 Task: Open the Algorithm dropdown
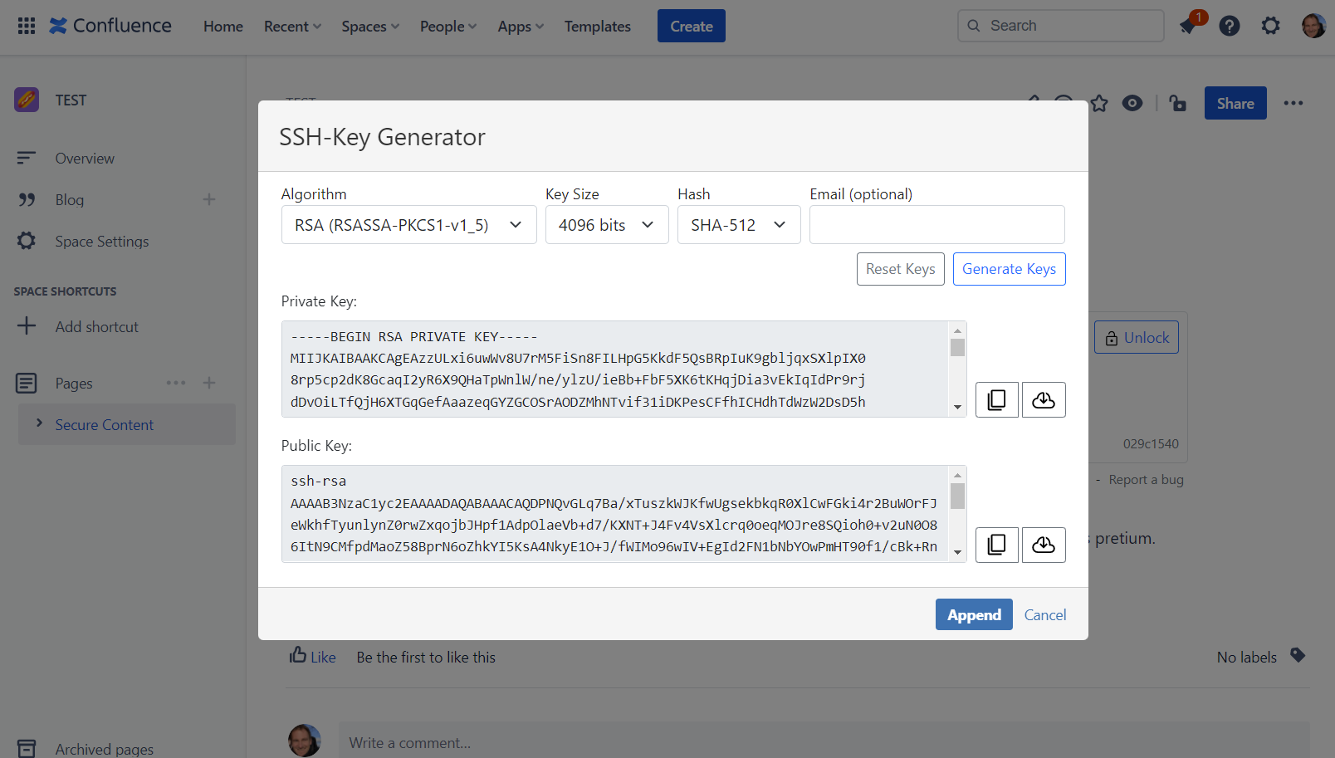[408, 224]
